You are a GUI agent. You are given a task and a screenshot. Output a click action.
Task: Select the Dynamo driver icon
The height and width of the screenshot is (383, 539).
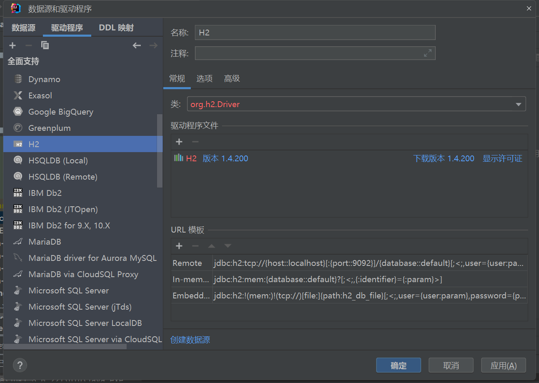coord(18,79)
